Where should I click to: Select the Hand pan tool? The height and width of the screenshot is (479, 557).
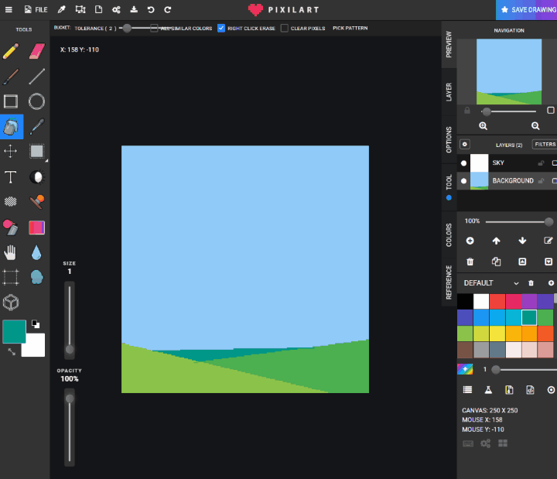pos(10,252)
